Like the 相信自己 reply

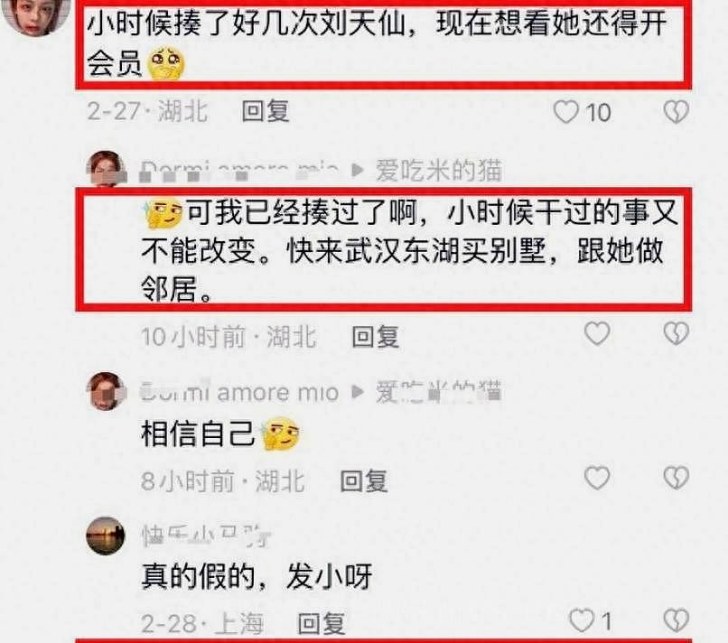pos(597,479)
